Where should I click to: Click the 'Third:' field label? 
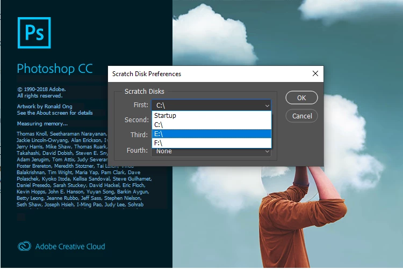[139, 134]
